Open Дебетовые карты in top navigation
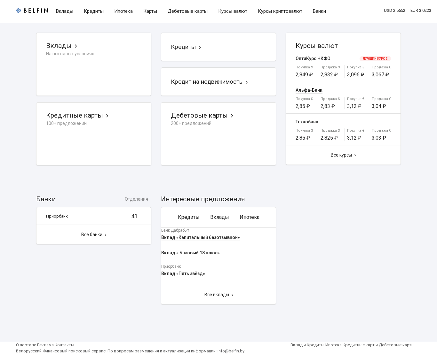 [x=188, y=11]
